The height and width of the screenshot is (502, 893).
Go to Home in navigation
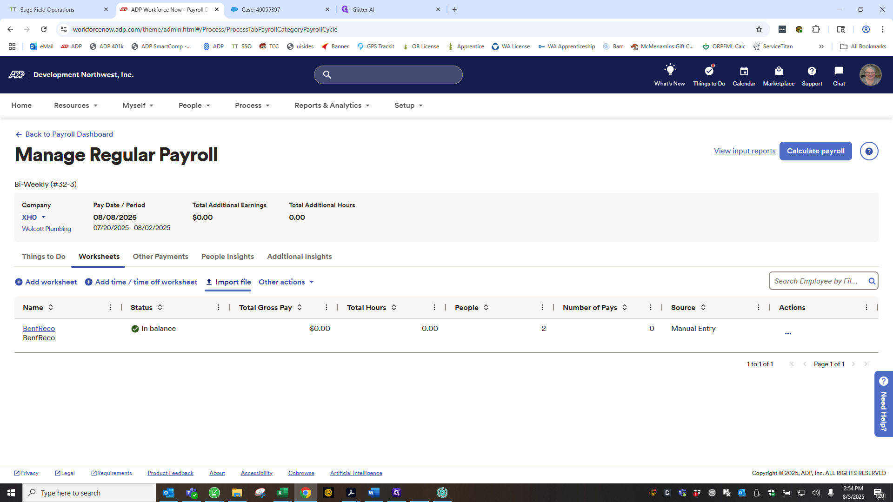[21, 106]
